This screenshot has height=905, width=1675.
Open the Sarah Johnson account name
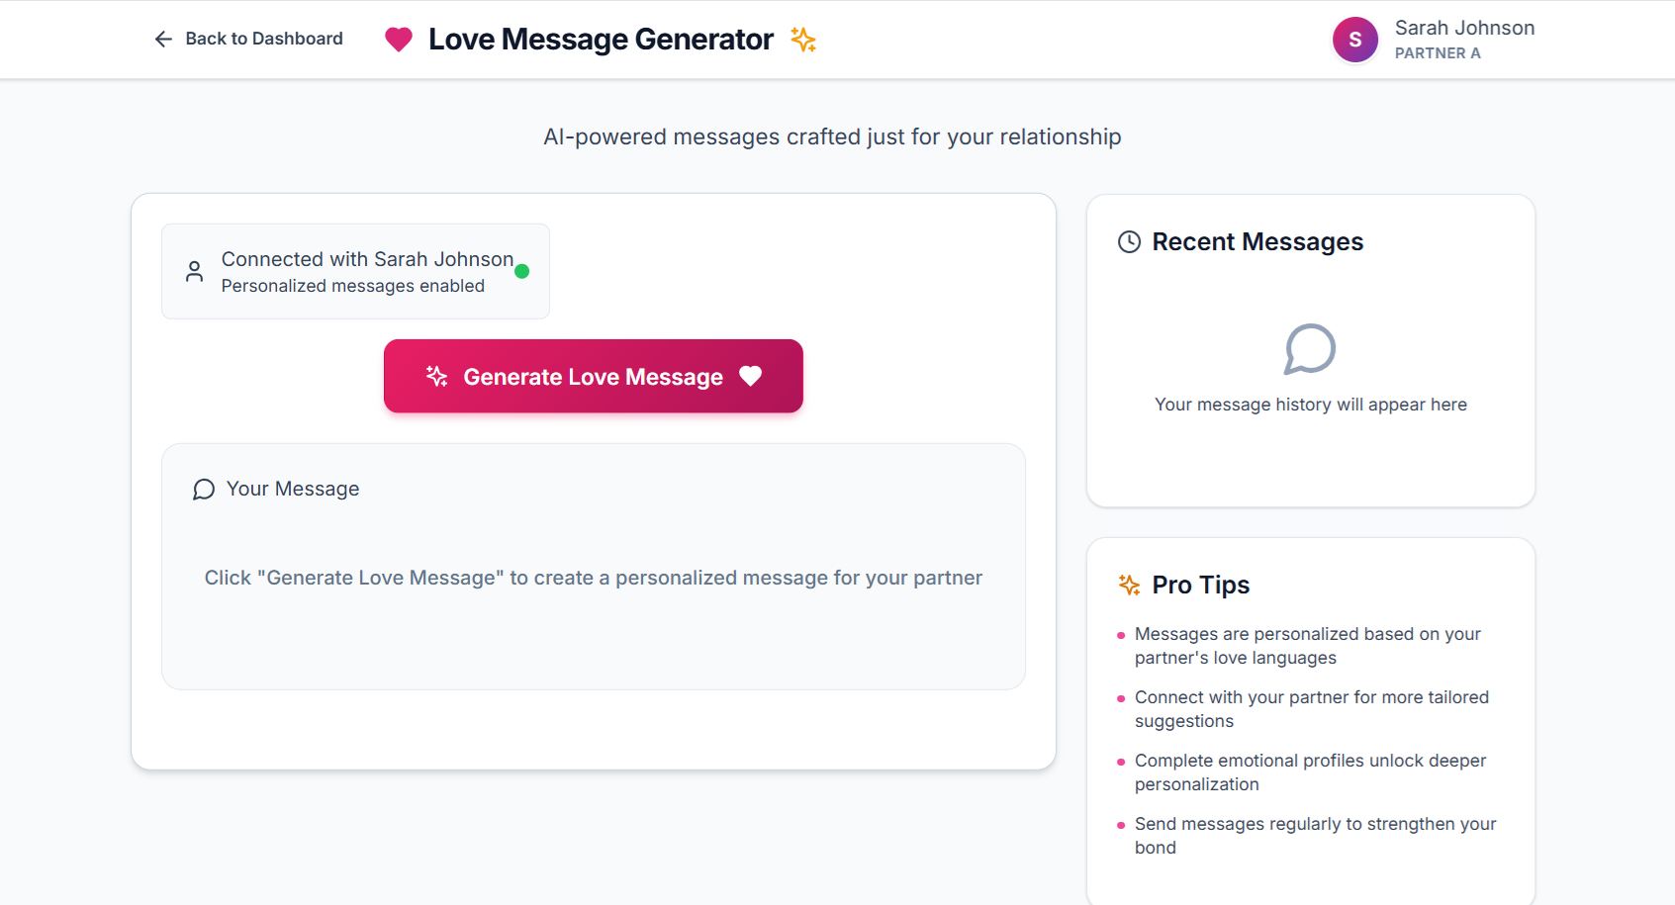1464,28
